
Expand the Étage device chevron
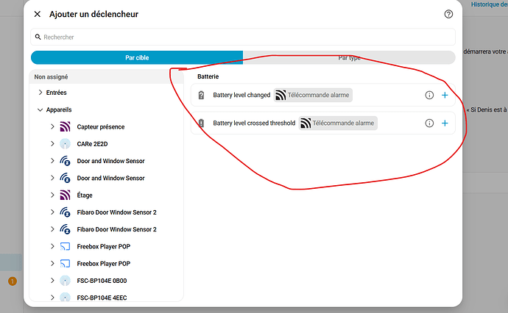52,195
